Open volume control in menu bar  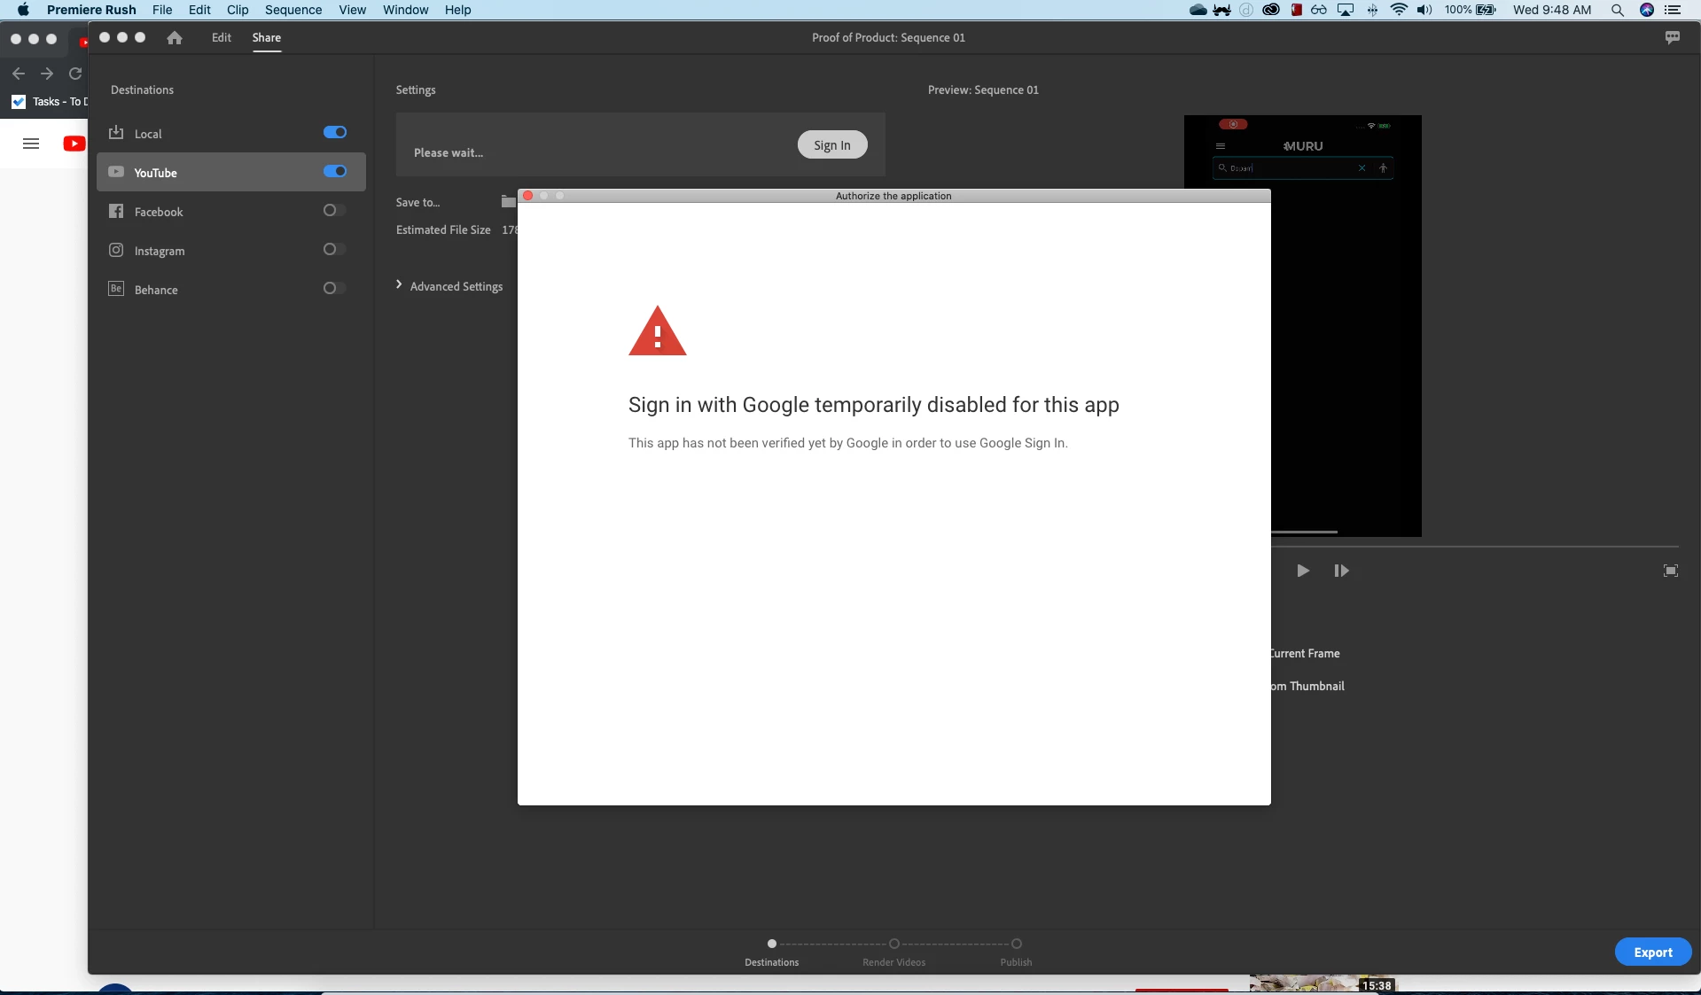click(x=1424, y=10)
